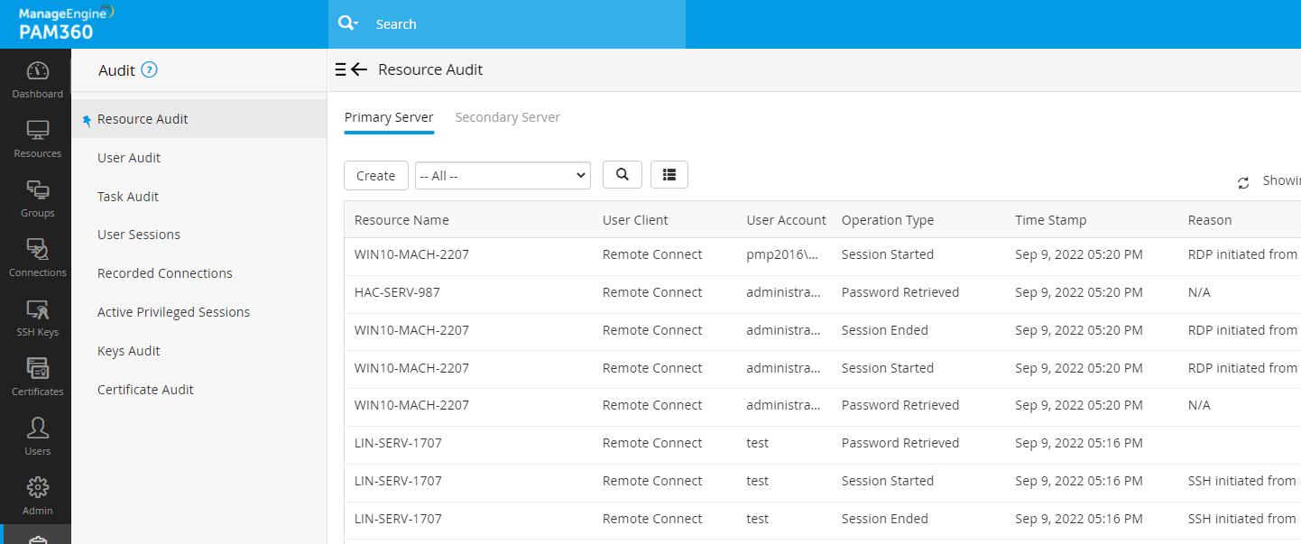Click the top Search input field
Image resolution: width=1301 pixels, height=544 pixels.
tap(523, 24)
